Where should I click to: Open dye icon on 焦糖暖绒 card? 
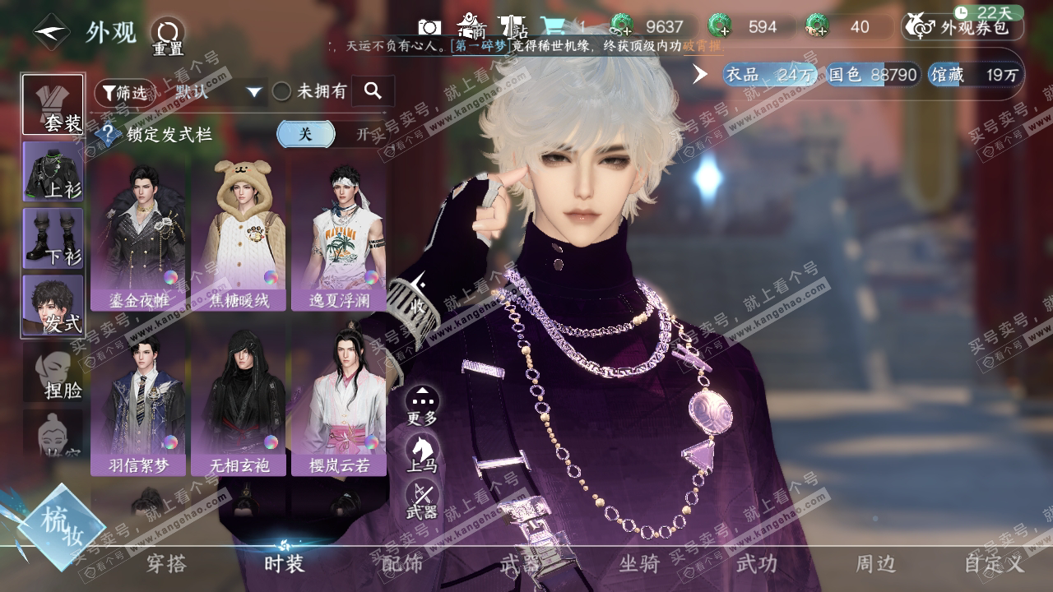[271, 277]
